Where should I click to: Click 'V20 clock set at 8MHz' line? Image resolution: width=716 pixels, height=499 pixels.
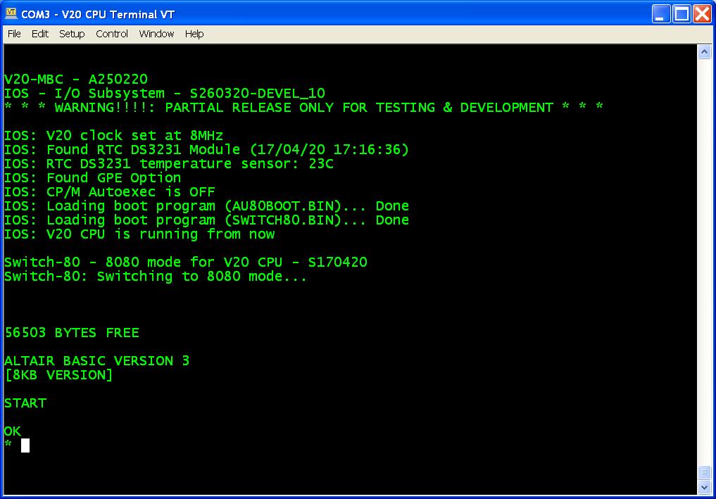pyautogui.click(x=113, y=136)
